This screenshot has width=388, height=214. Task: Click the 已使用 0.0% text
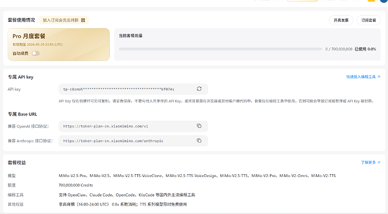tap(366, 49)
